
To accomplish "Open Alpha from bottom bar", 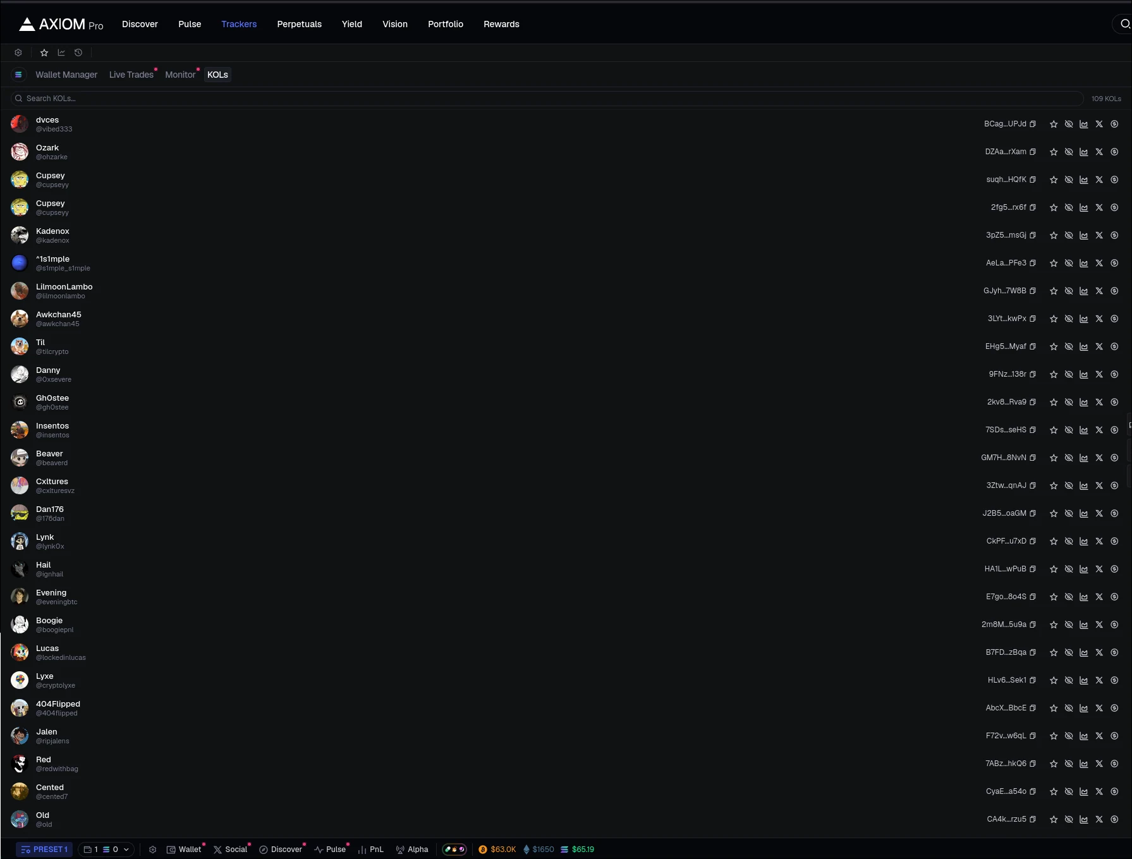I will click(412, 850).
